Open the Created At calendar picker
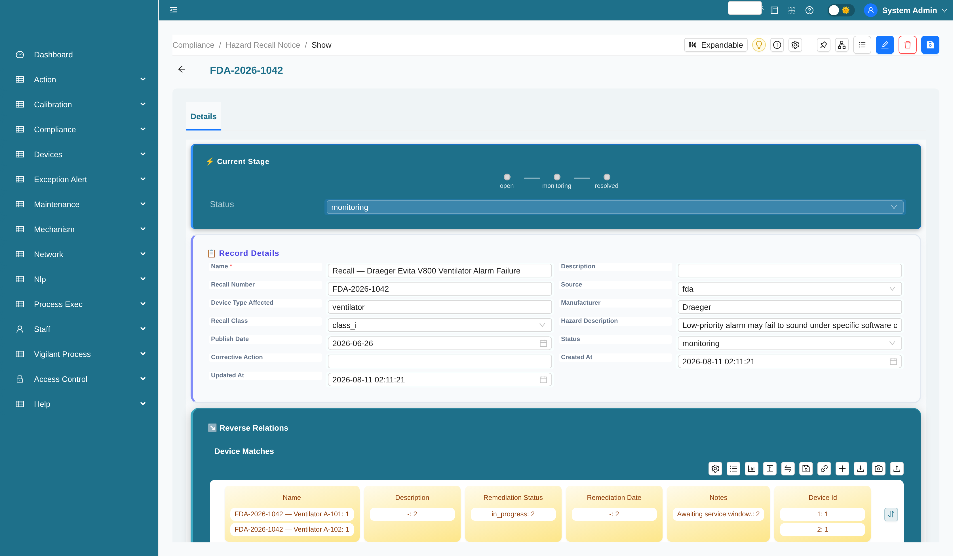Image resolution: width=953 pixels, height=556 pixels. pos(893,362)
